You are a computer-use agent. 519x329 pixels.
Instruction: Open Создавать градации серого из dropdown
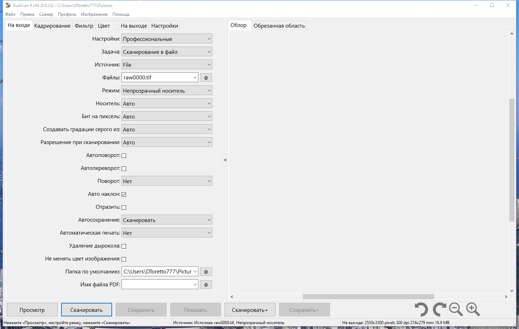tap(167, 129)
